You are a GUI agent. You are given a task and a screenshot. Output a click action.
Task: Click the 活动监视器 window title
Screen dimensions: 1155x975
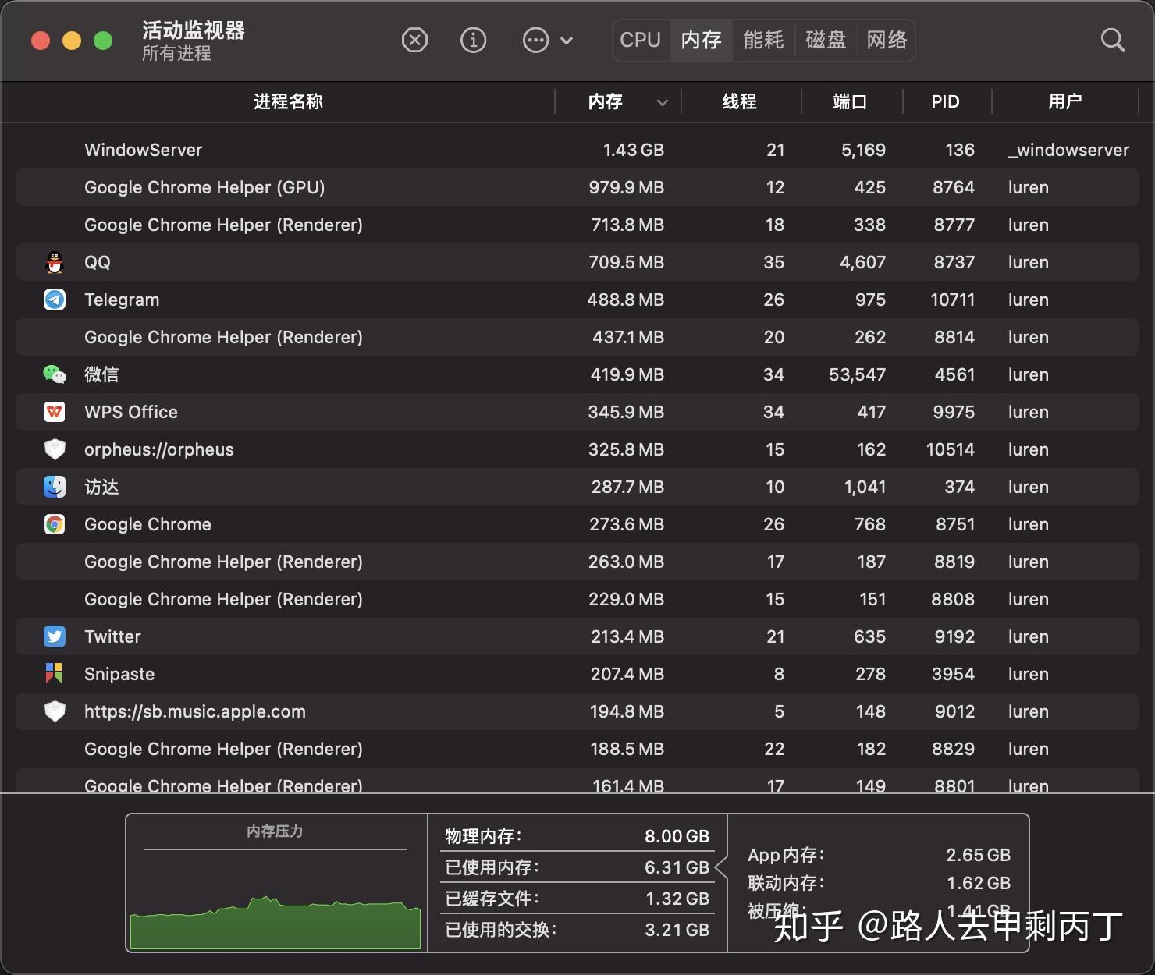194,30
